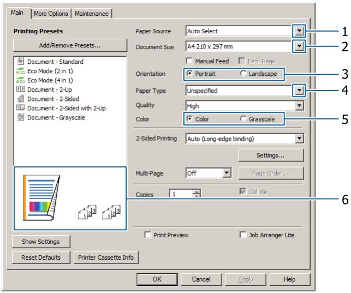Screen dimensions: 351x293
Task: Click the Reset Defaults button
Action: [x=41, y=258]
